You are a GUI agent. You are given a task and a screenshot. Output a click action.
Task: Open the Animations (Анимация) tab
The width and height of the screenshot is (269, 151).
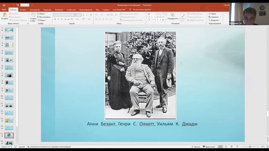pyautogui.click(x=59, y=10)
